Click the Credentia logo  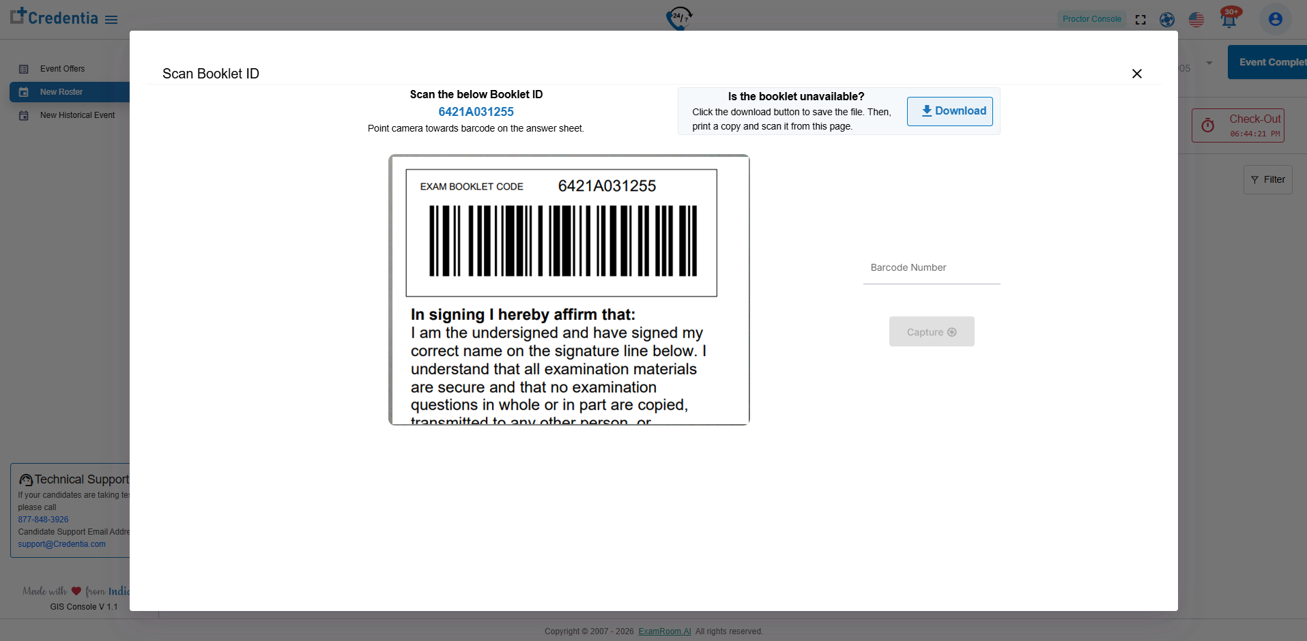click(x=54, y=17)
